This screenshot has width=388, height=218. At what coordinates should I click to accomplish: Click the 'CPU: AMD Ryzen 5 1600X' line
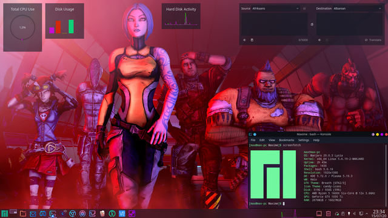tap(339, 193)
